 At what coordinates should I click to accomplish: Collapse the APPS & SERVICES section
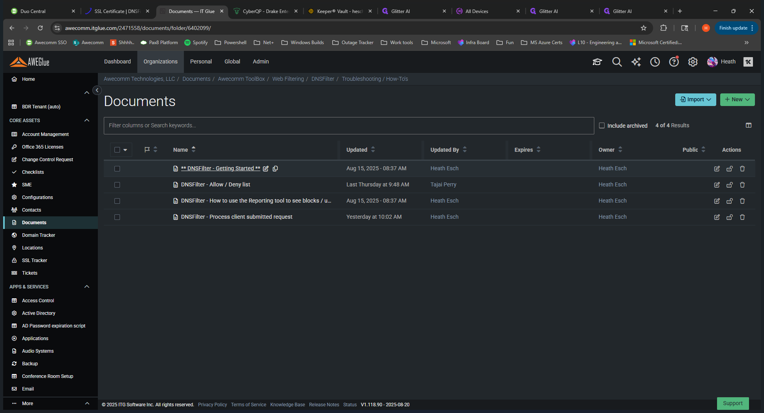pos(87,286)
